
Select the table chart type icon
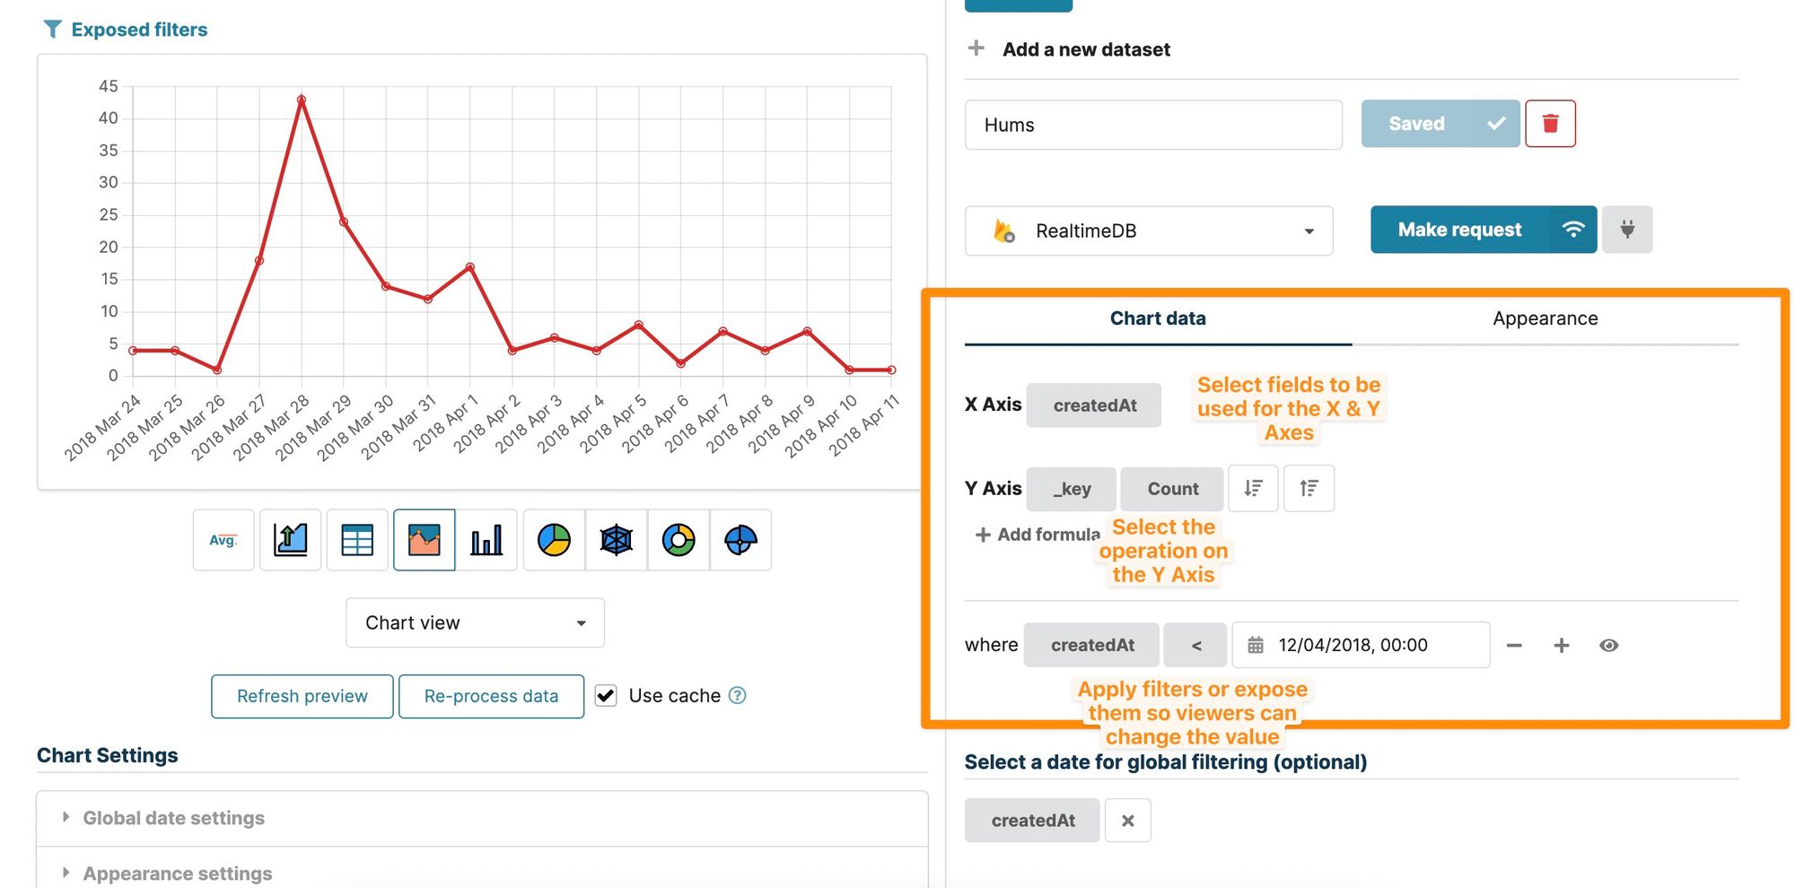(357, 540)
